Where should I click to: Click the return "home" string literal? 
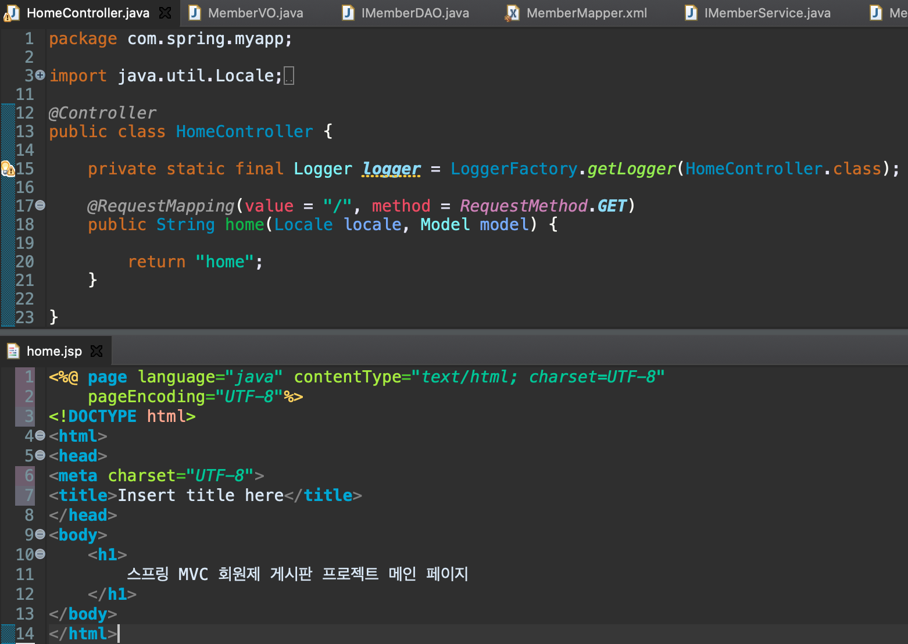[224, 262]
